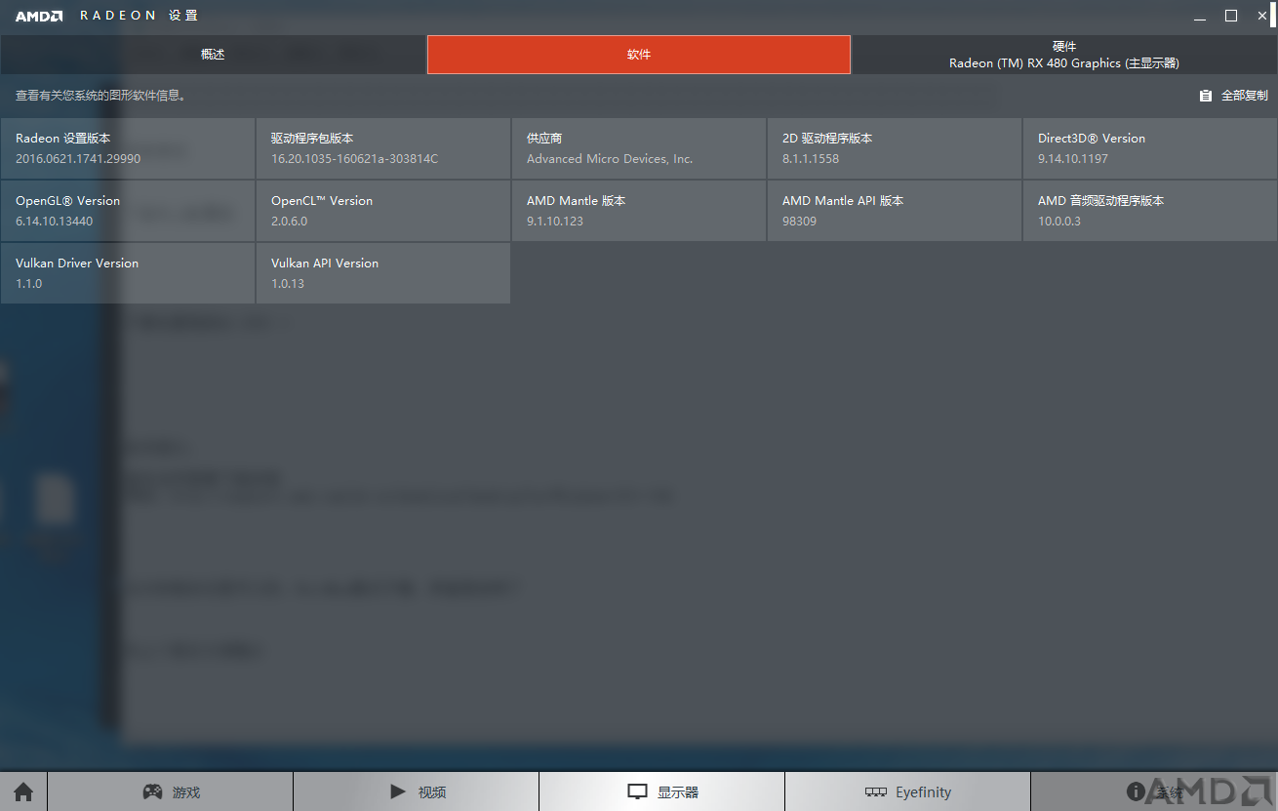Select the Radeon 设置版本 tile
This screenshot has height=811, width=1278.
pyautogui.click(x=128, y=148)
